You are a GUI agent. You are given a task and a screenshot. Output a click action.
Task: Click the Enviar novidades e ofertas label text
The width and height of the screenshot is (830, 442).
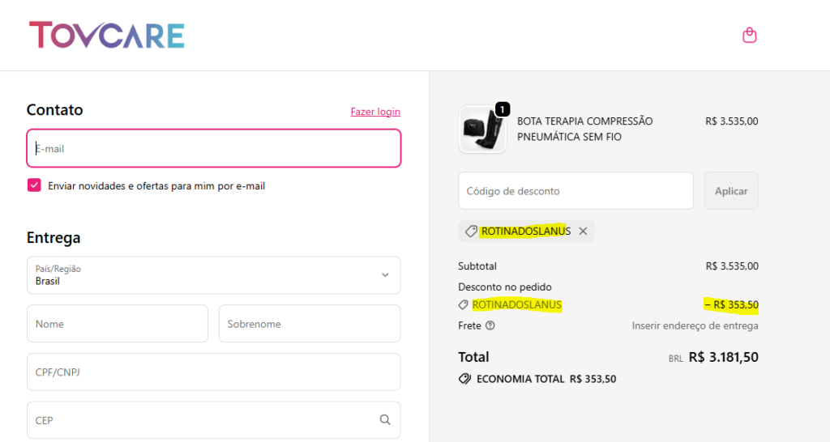point(156,186)
